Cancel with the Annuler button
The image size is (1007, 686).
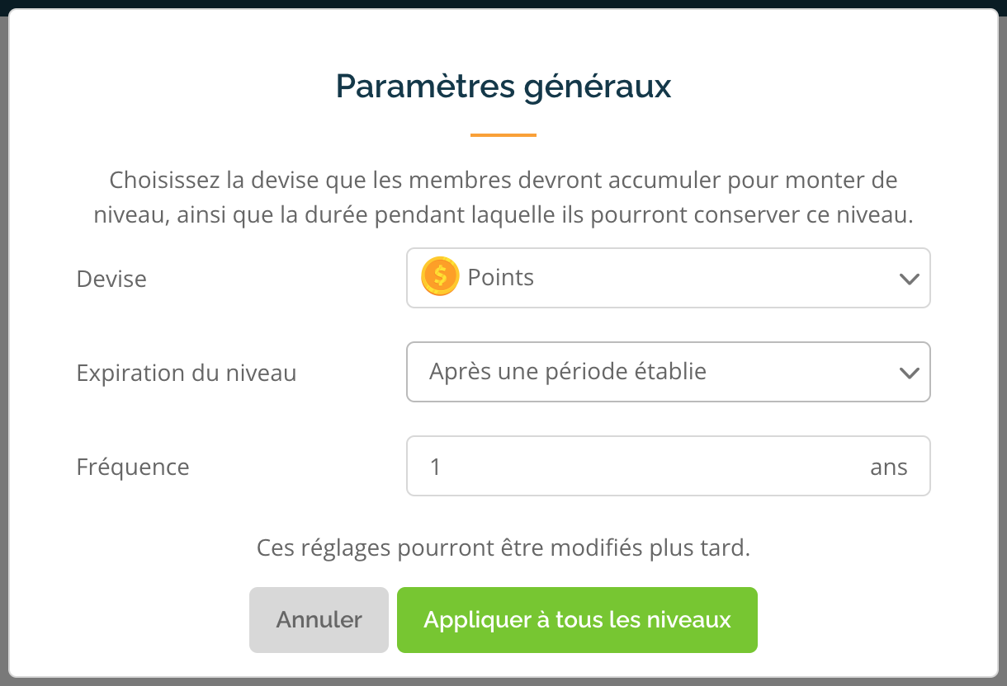(319, 620)
